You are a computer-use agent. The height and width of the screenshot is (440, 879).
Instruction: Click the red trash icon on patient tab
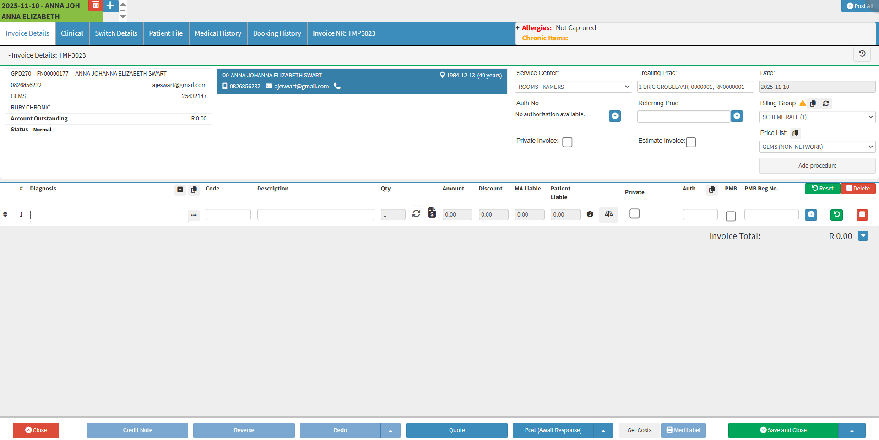(x=96, y=5)
